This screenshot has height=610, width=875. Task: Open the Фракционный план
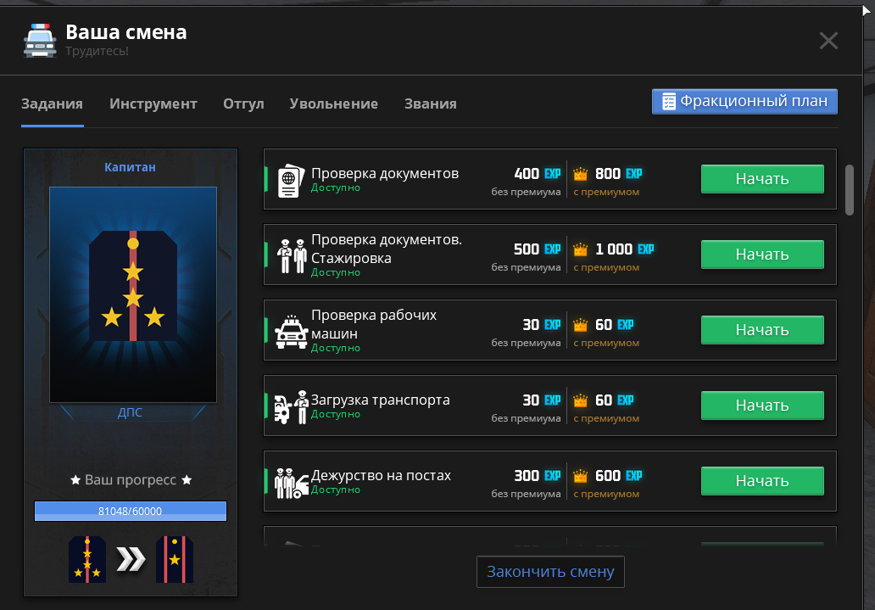point(744,101)
